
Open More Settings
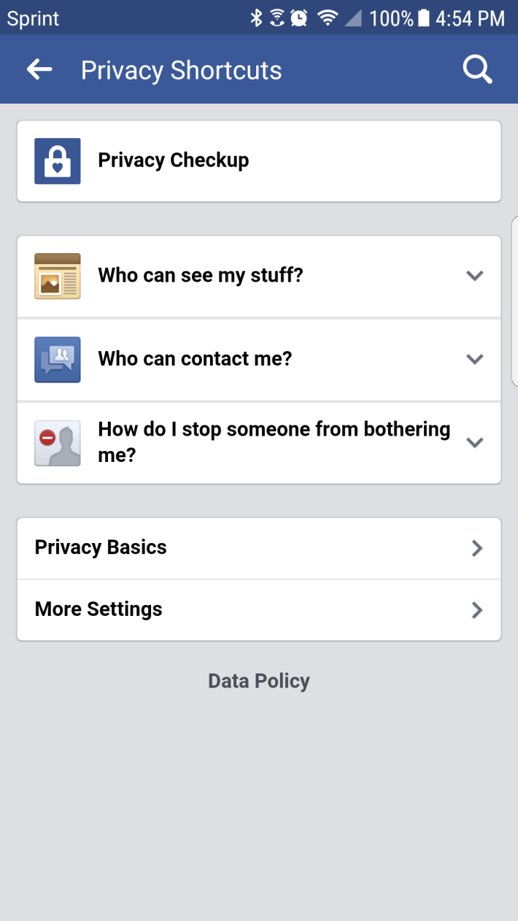coord(259,609)
